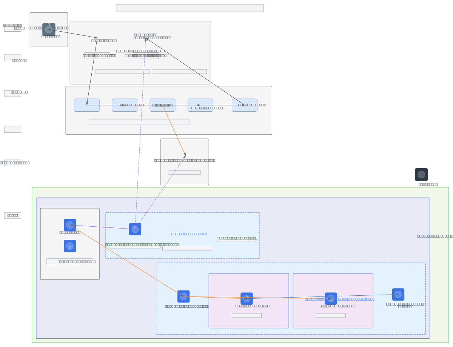
Task: Click the small bar in the orange arrow's target box
Action: pos(185,172)
